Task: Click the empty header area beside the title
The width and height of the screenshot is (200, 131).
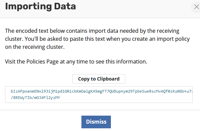Action: [133, 8]
